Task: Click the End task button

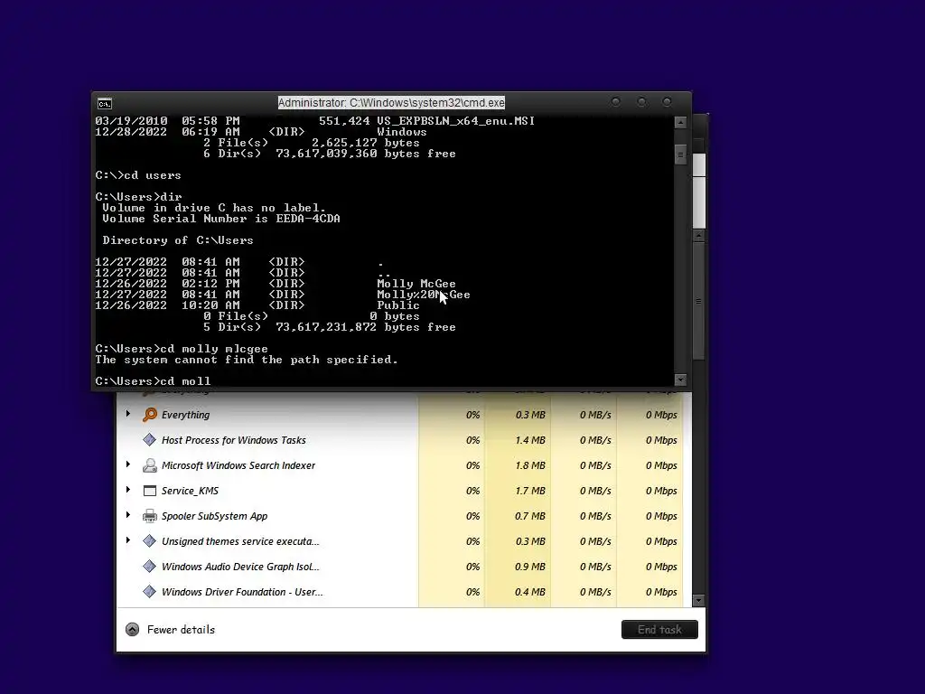Action: tap(659, 630)
